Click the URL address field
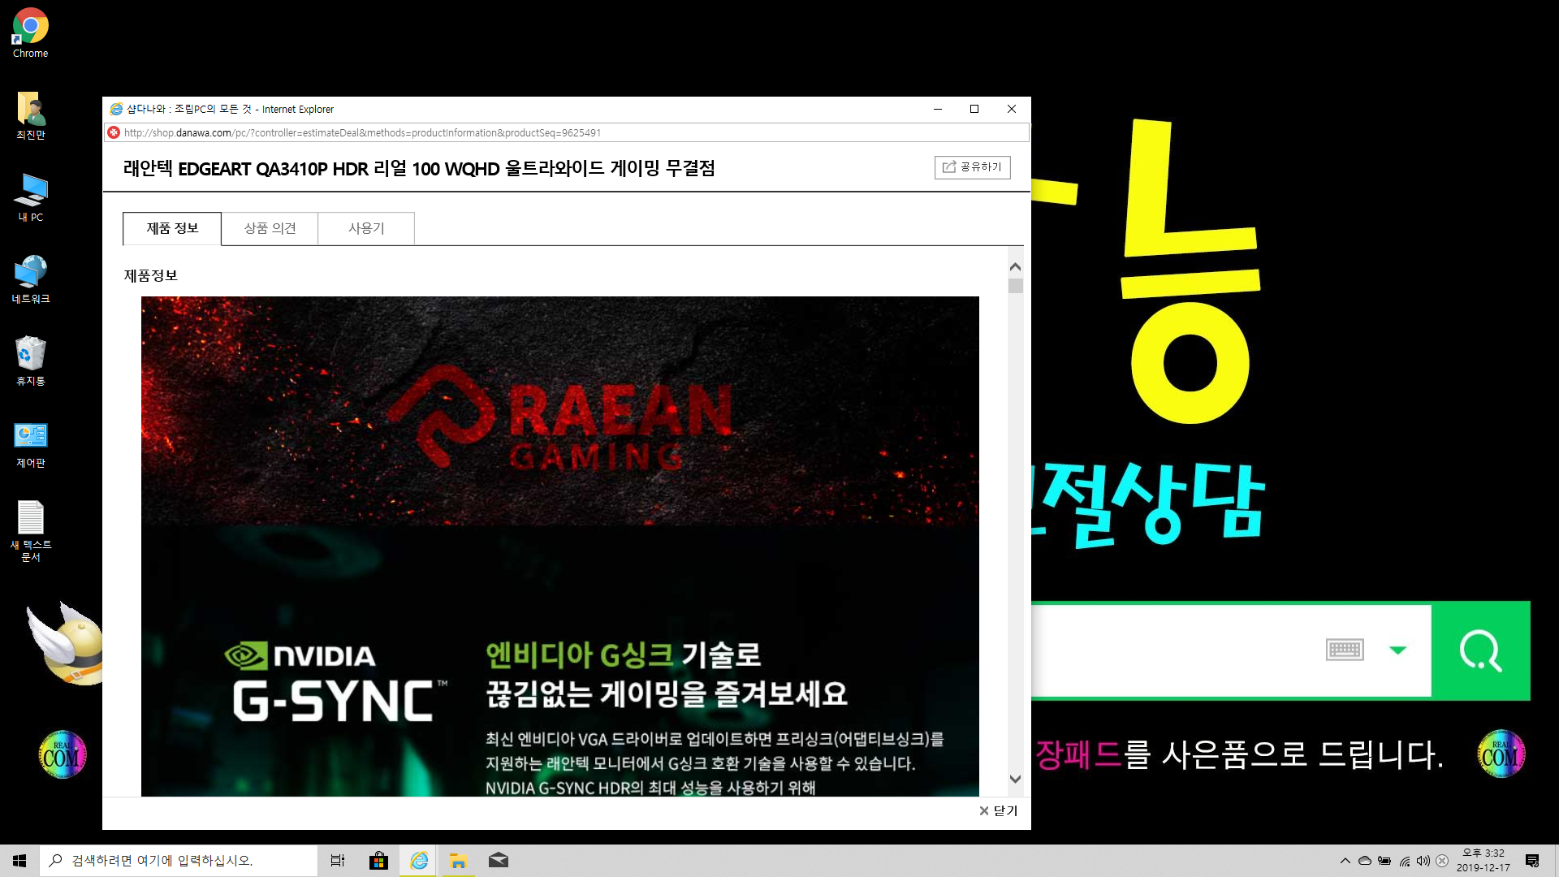Viewport: 1559px width, 877px height. [568, 132]
